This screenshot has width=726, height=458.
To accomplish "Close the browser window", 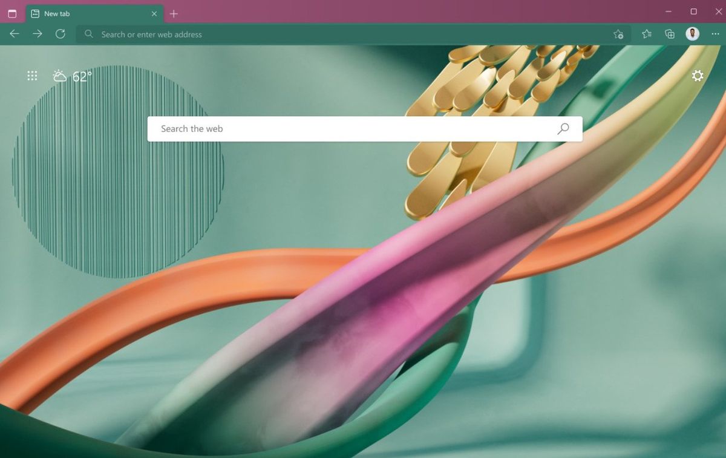I will pyautogui.click(x=719, y=11).
